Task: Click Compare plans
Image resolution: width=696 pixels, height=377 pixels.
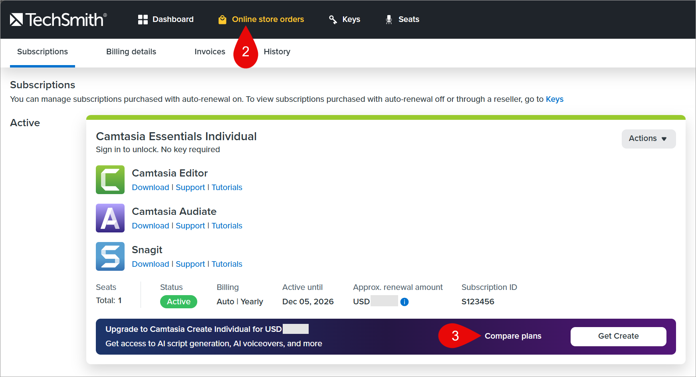Action: point(513,336)
